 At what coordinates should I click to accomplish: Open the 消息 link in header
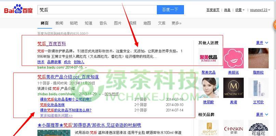pyautogui.click(x=227, y=10)
